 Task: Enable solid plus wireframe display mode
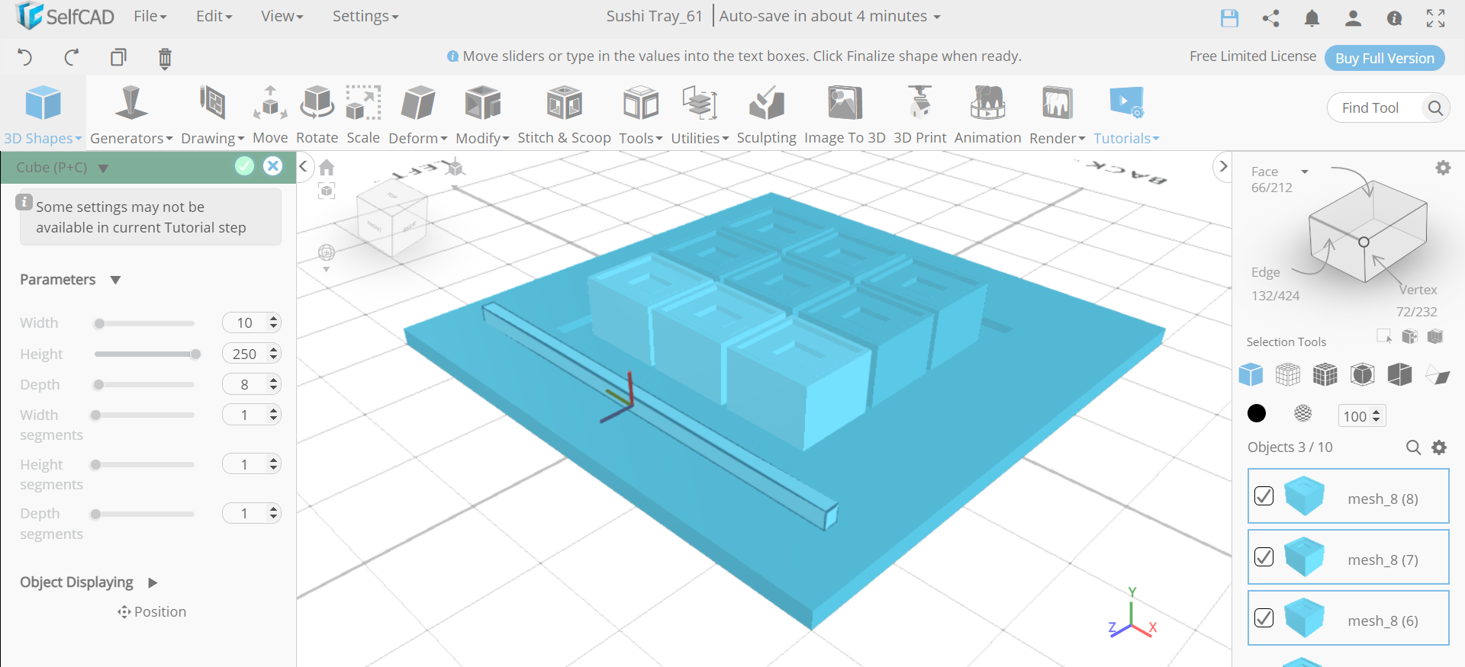click(x=1325, y=374)
